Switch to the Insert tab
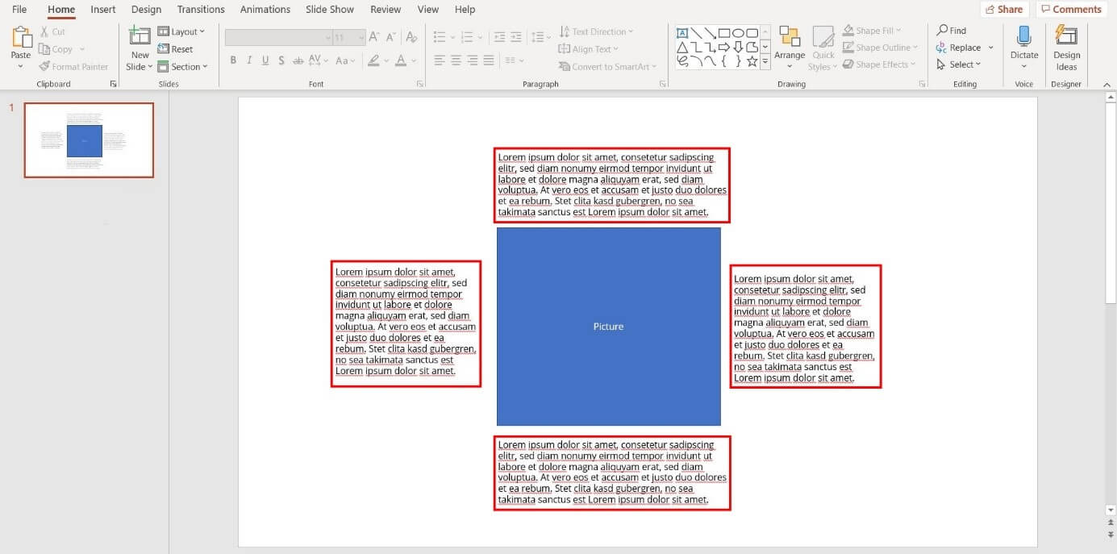The width and height of the screenshot is (1117, 554). 103,10
